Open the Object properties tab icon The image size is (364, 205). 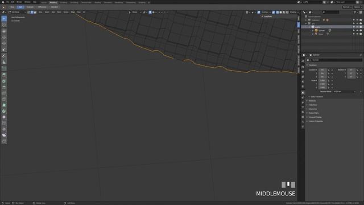click(303, 93)
